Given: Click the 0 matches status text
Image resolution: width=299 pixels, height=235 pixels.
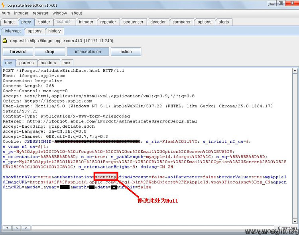Looking at the screenshot, I should [287, 228].
